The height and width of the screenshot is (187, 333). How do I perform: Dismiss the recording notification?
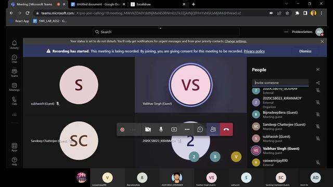click(305, 51)
